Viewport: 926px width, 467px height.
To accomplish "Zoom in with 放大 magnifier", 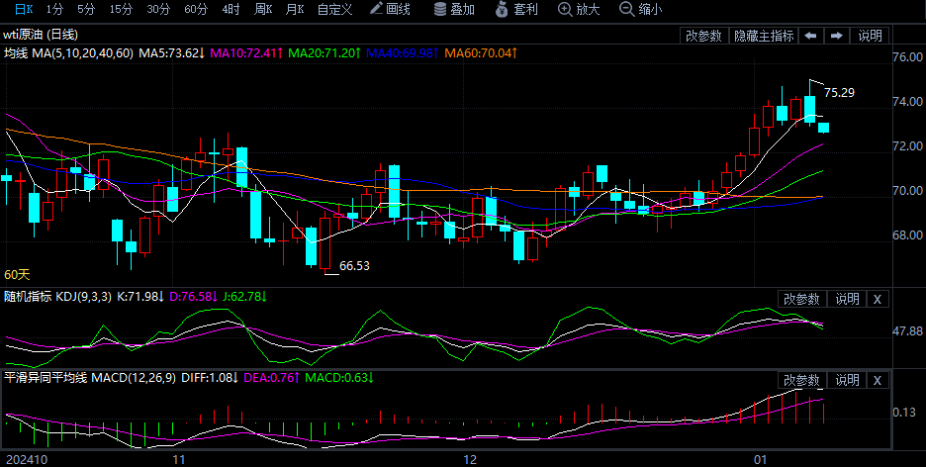I will 578,9.
